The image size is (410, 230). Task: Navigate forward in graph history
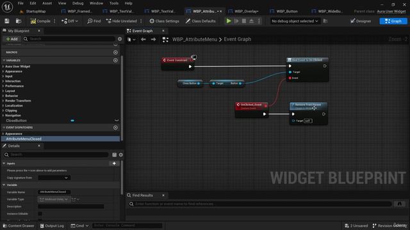click(x=154, y=40)
